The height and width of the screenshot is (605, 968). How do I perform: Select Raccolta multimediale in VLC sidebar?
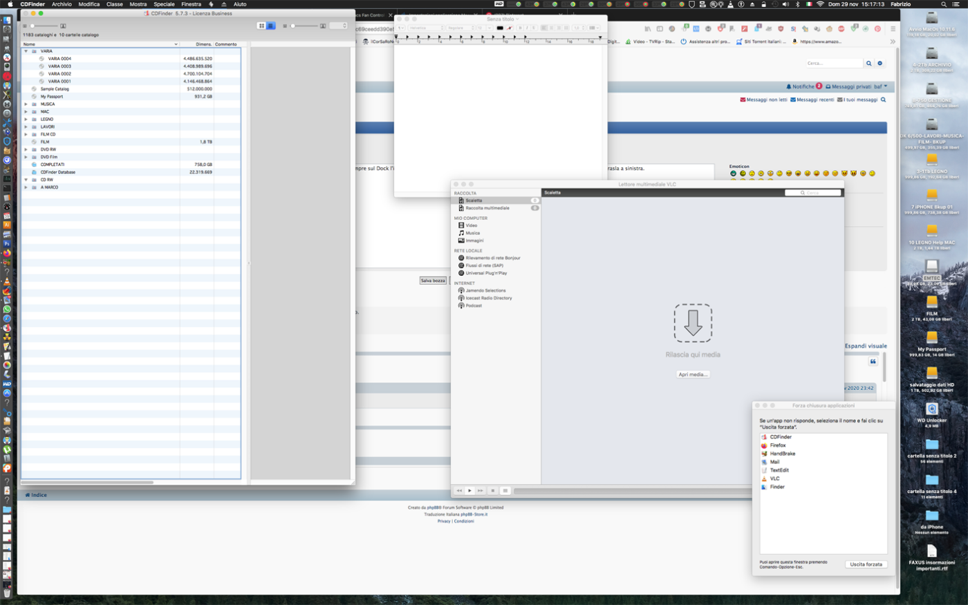pyautogui.click(x=496, y=208)
